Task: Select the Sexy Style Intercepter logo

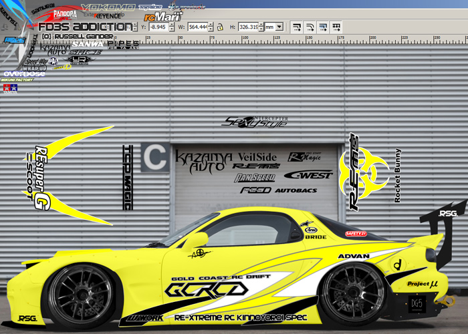Action: point(255,122)
